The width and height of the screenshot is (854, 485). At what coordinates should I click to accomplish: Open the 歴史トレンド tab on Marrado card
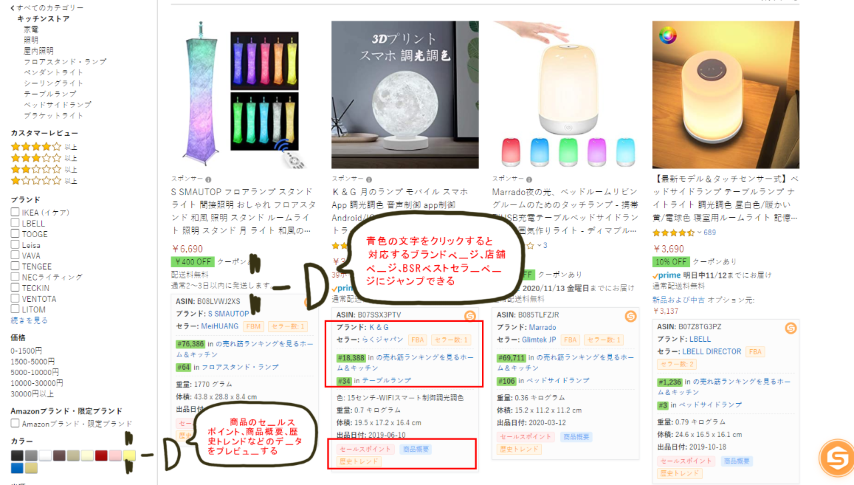(519, 449)
